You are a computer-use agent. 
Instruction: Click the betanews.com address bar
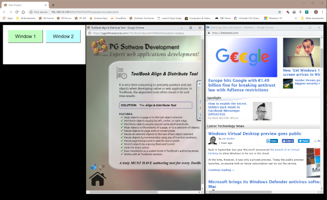pos(225,33)
